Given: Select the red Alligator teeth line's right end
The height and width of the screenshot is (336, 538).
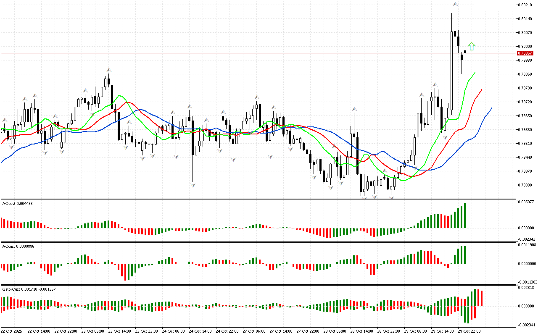Looking at the screenshot, I should coord(481,89).
